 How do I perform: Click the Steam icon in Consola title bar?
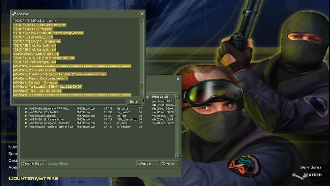pyautogui.click(x=14, y=14)
